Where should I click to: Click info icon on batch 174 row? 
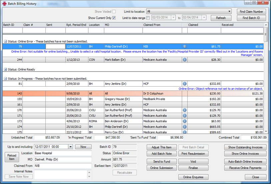click(185, 127)
